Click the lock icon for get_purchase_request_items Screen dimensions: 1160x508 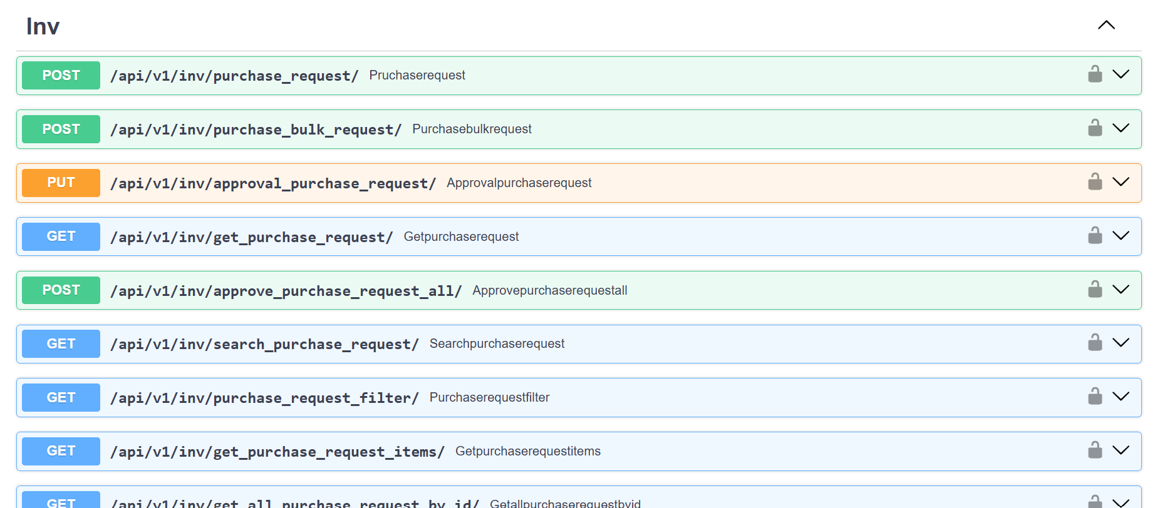click(1094, 450)
